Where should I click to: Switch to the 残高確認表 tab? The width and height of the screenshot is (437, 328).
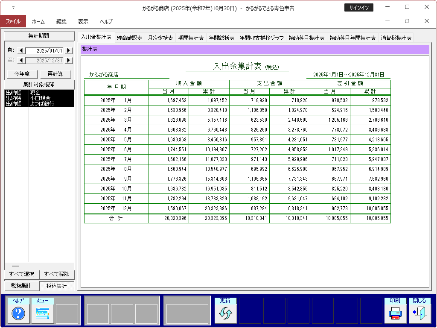[129, 38]
